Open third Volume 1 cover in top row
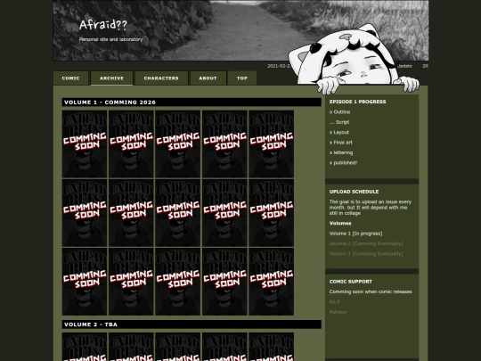Image resolution: width=481 pixels, height=361 pixels. (177, 144)
